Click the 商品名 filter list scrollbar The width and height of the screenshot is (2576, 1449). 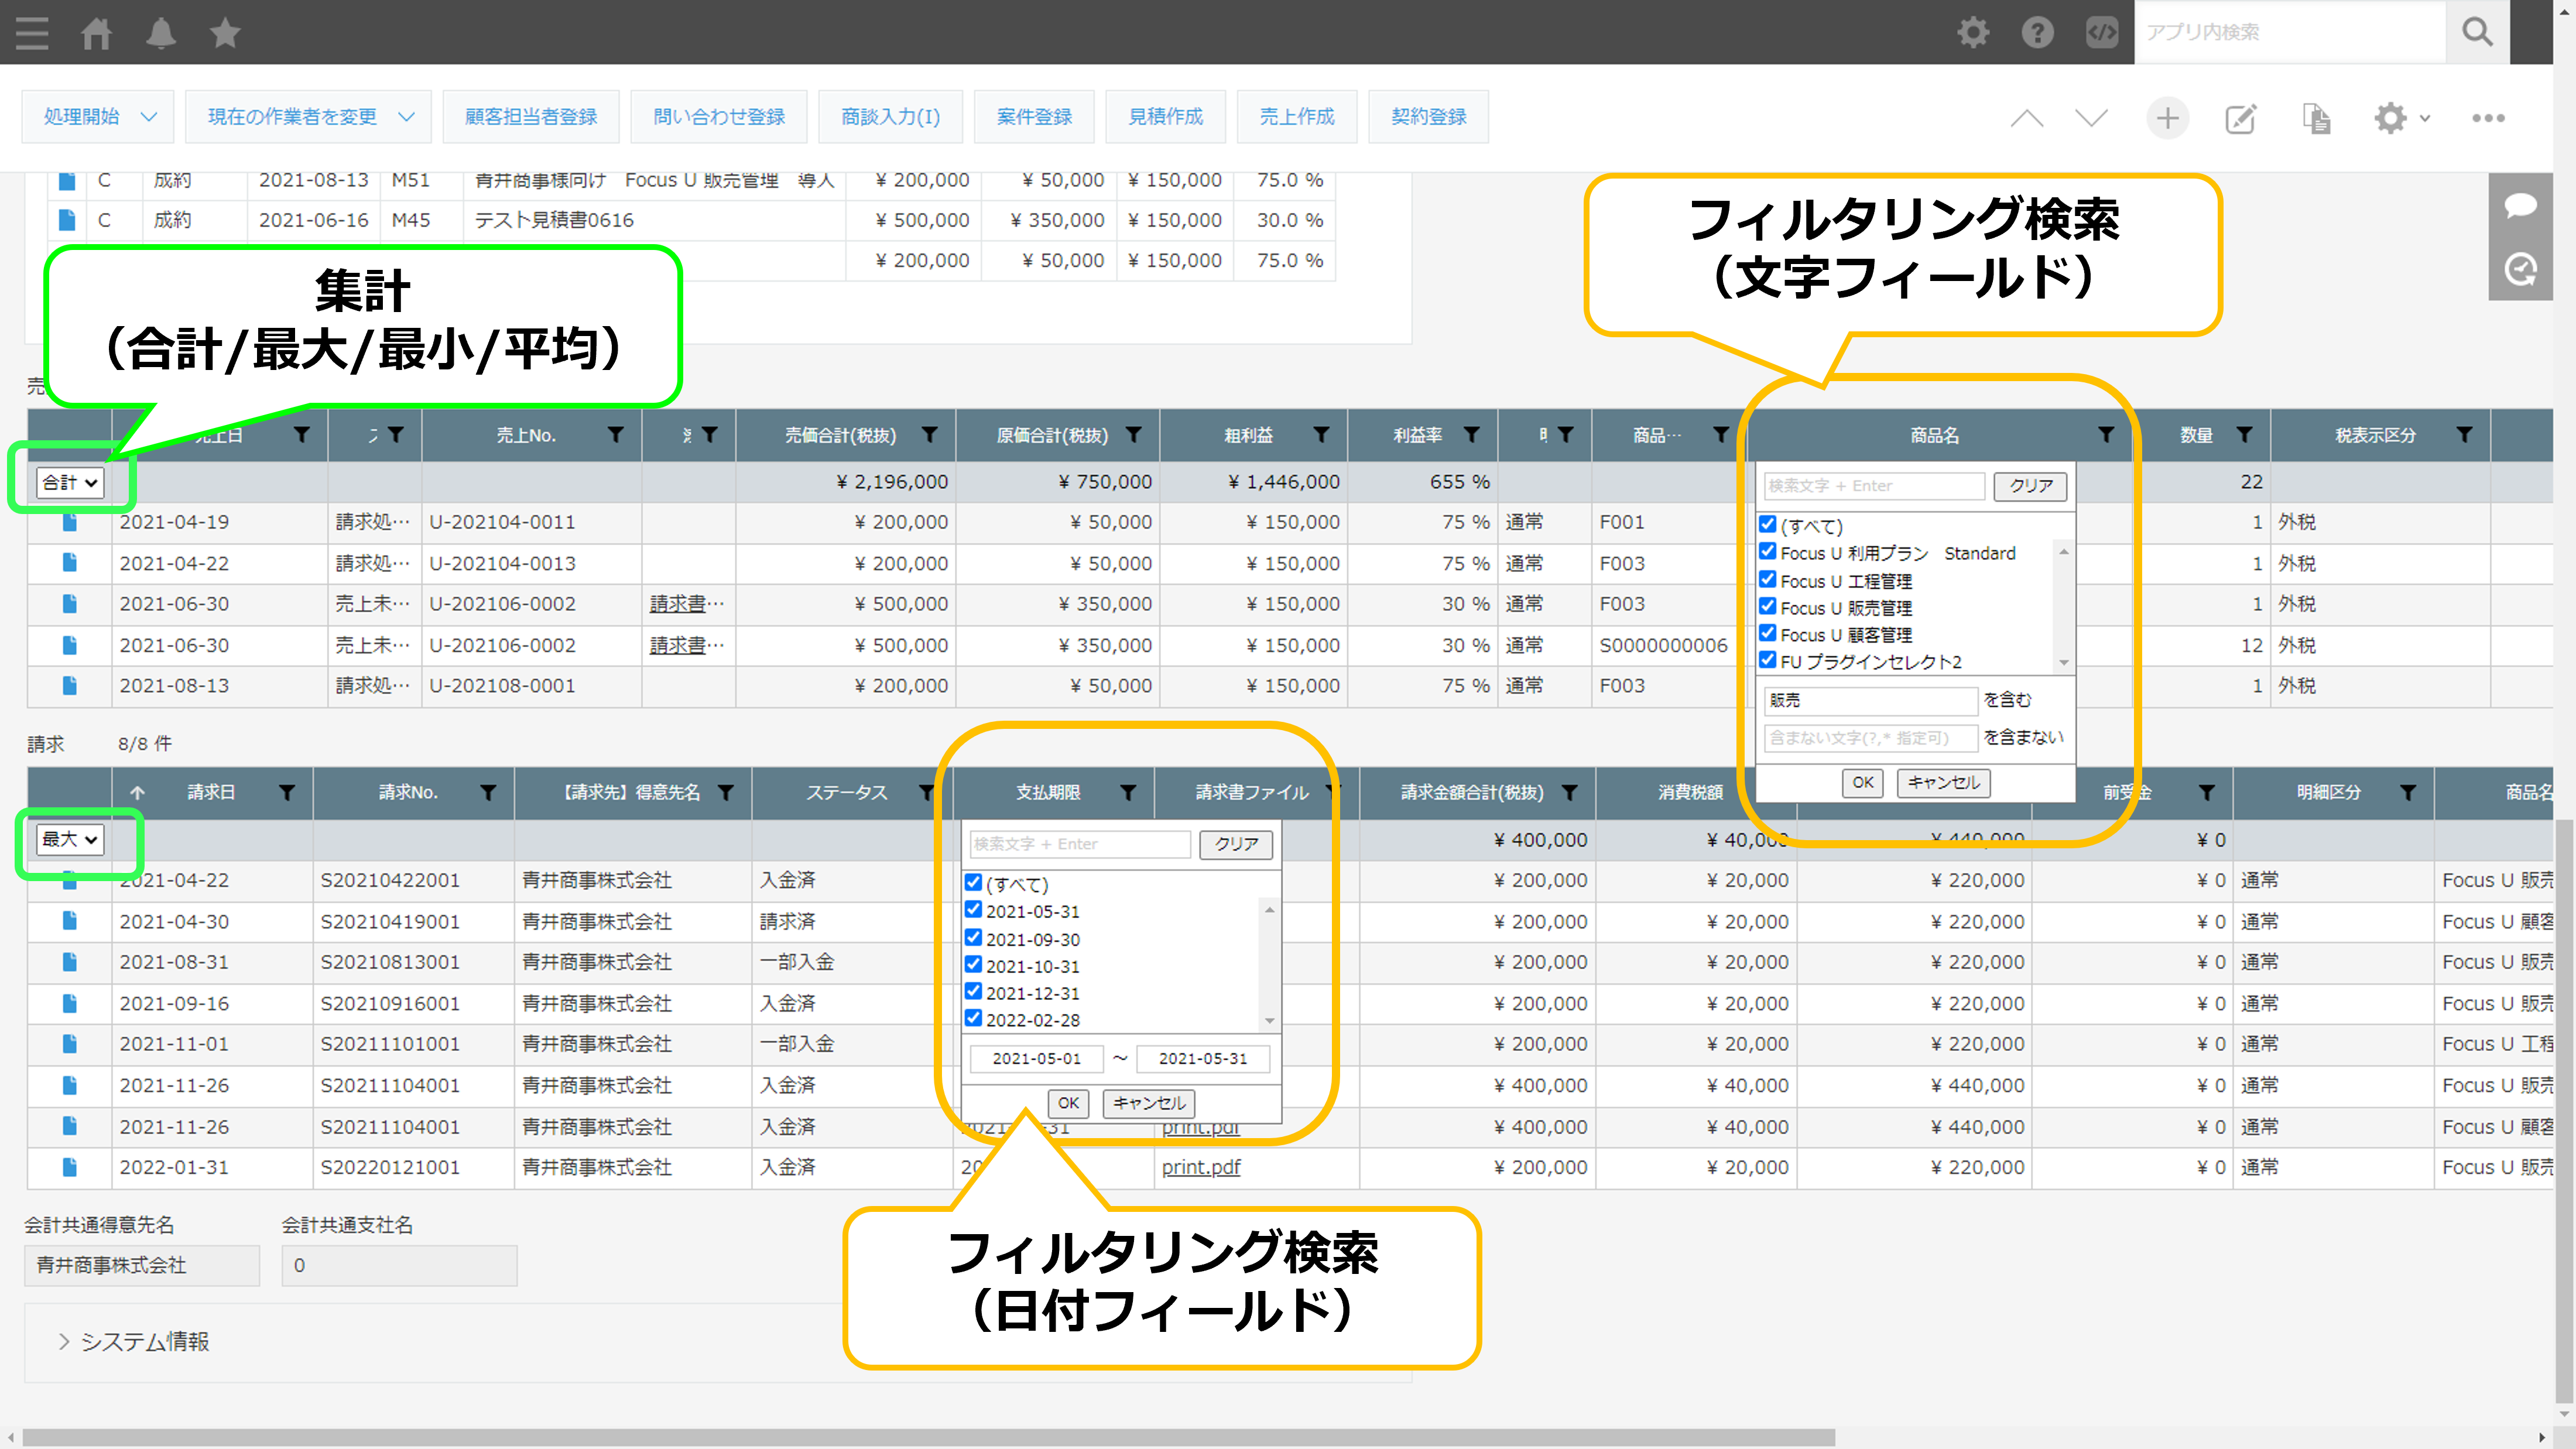[2063, 606]
